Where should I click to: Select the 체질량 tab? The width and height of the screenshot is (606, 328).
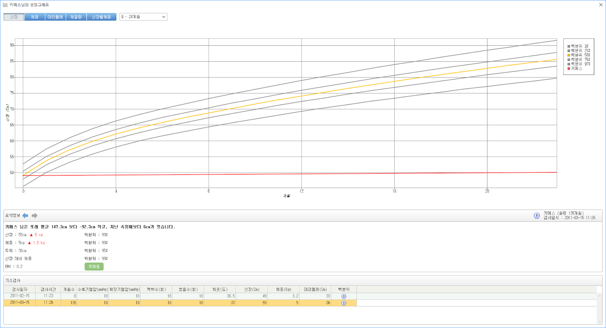coord(76,17)
